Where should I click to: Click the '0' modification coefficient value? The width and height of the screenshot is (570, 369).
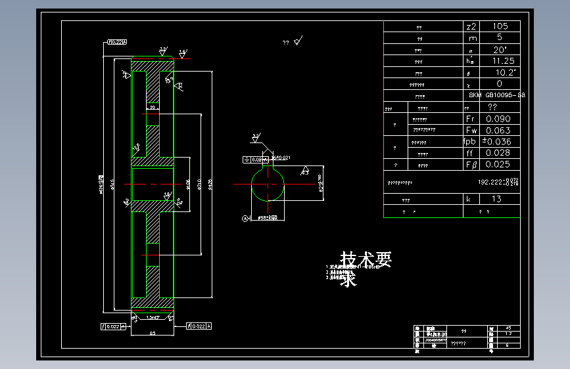tap(500, 83)
